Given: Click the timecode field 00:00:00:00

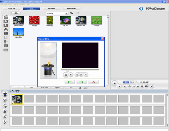Looking at the screenshot, I should 142,82.
